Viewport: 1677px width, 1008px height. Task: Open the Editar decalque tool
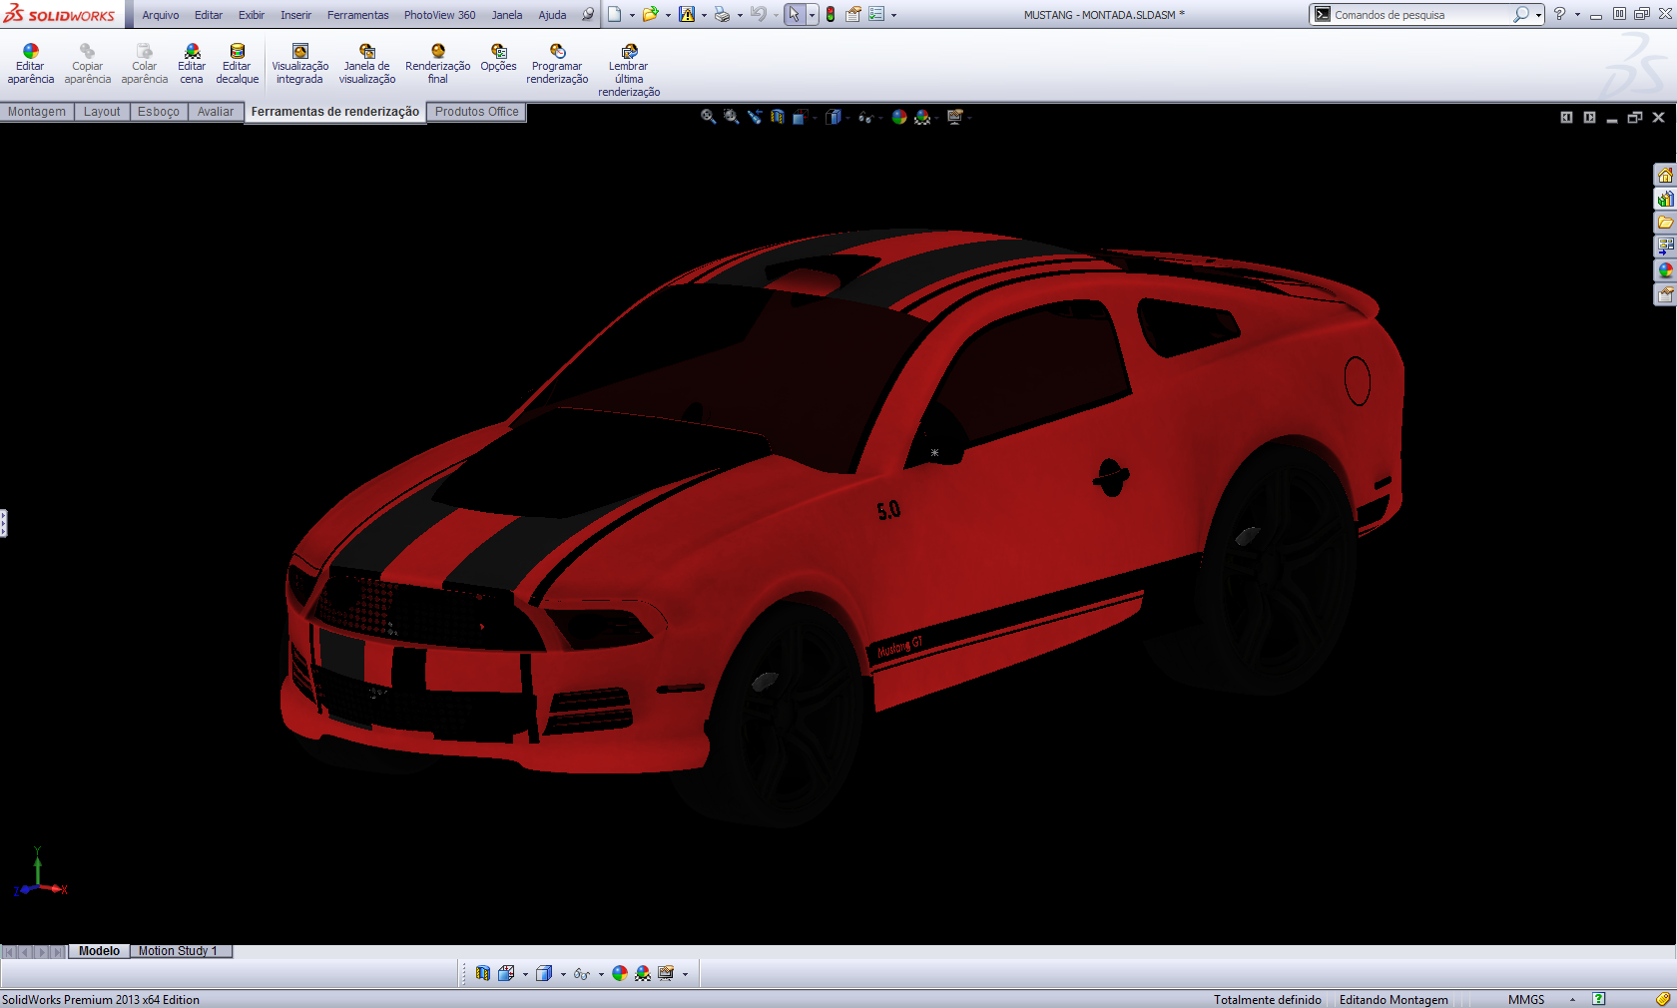tap(237, 64)
